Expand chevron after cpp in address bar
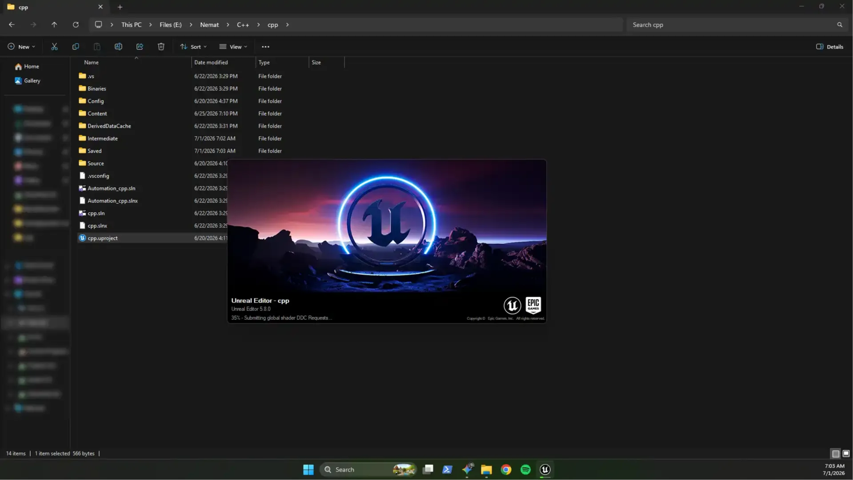This screenshot has width=853, height=480. point(287,25)
